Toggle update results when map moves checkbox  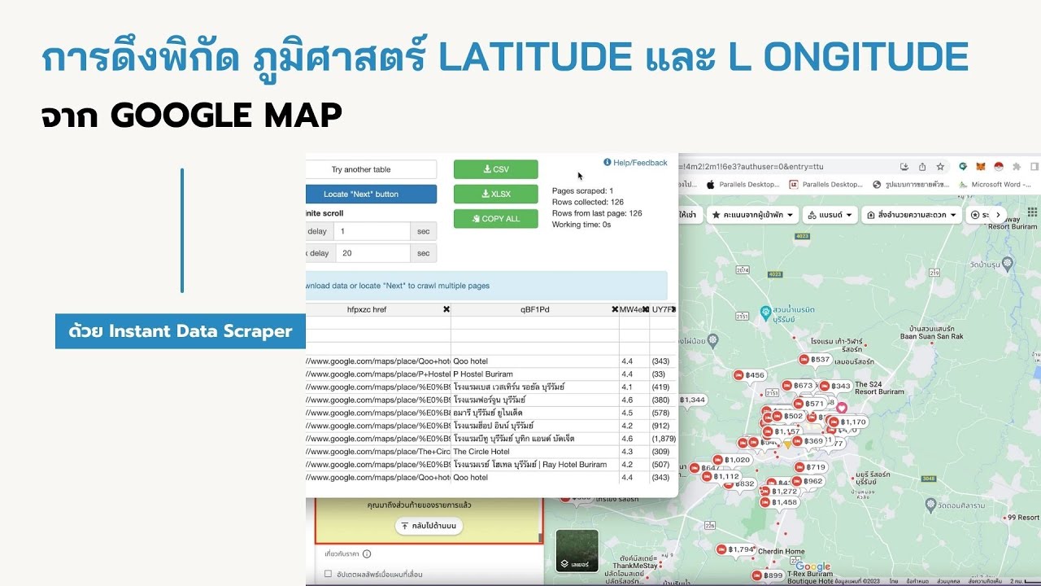click(328, 574)
